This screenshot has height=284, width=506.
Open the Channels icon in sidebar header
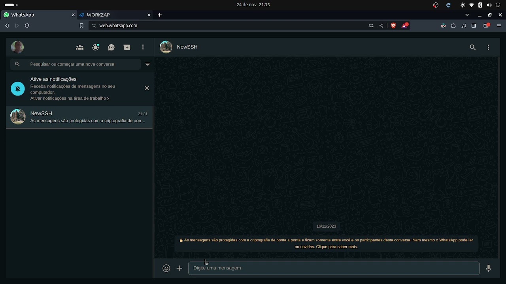111,47
